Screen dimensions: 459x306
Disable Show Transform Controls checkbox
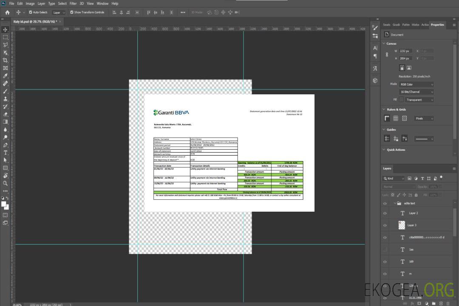point(71,12)
